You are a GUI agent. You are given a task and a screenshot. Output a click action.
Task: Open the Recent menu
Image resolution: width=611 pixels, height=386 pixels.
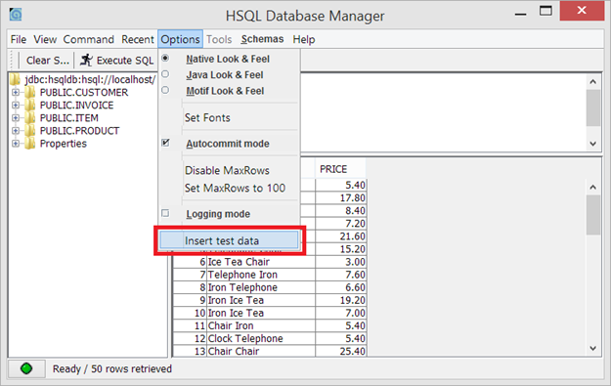138,39
